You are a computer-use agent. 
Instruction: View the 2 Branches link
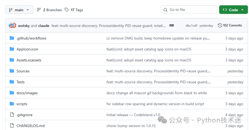point(52,10)
